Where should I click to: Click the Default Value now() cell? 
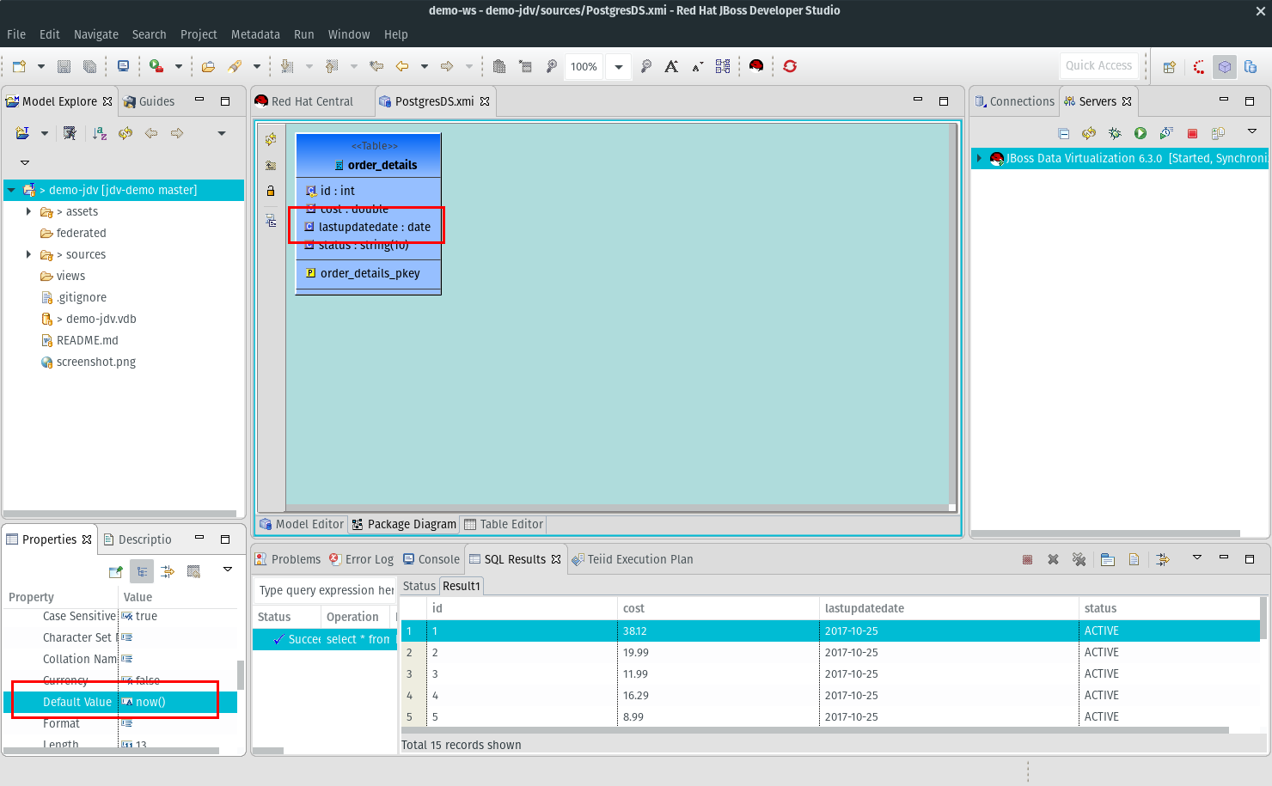point(176,702)
